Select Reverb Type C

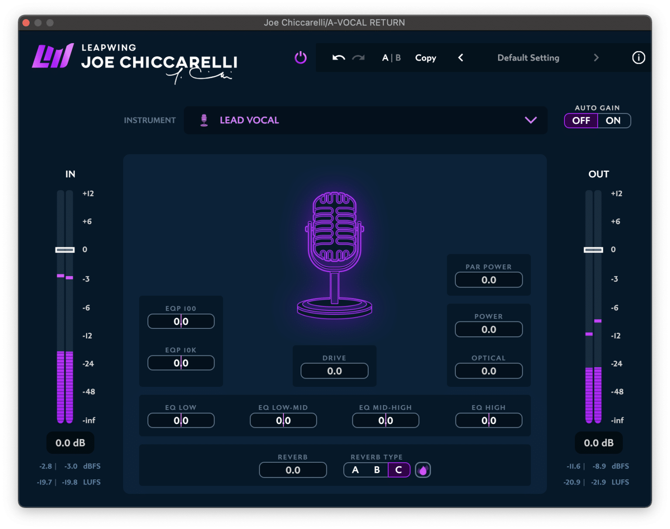point(398,470)
